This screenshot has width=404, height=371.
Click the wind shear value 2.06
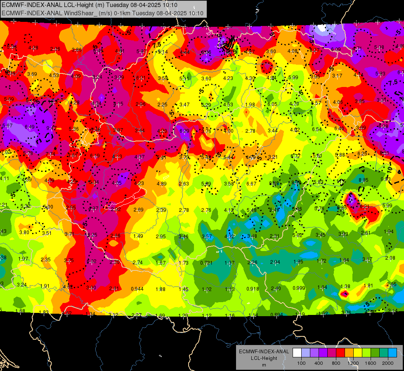coord(55,49)
